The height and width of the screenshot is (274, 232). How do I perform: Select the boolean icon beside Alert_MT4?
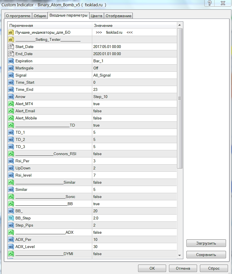pyautogui.click(x=11, y=104)
